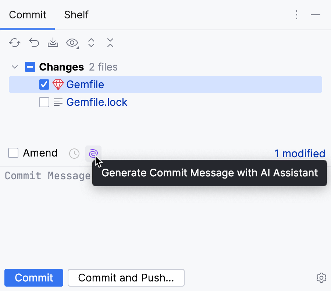The height and width of the screenshot is (291, 331).
Task: Rollback the selected changes
Action: pyautogui.click(x=34, y=43)
